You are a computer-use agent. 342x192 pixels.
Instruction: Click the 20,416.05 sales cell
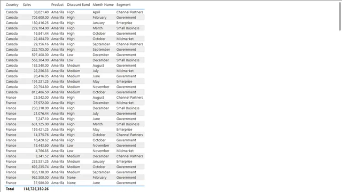click(41, 76)
